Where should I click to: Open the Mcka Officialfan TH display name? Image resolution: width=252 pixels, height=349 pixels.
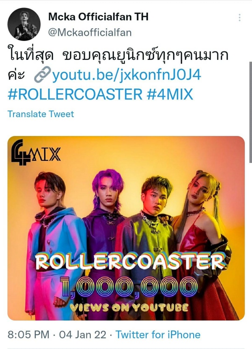click(x=98, y=16)
